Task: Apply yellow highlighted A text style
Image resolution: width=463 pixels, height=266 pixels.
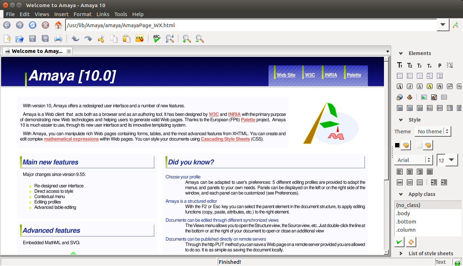Action: [x=430, y=86]
